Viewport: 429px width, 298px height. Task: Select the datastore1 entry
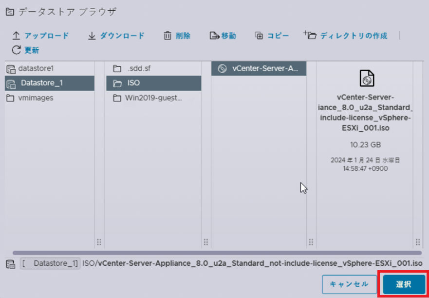tap(50, 69)
